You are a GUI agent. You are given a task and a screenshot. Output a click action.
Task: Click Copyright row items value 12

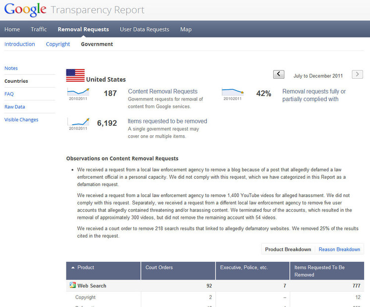click(358, 297)
